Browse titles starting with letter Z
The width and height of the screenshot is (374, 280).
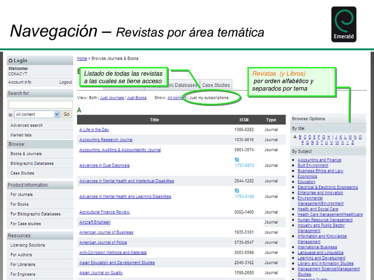[x=352, y=143]
